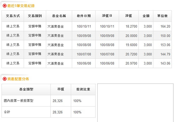Click the 交易類別 column header

pyautogui.click(x=35, y=16)
